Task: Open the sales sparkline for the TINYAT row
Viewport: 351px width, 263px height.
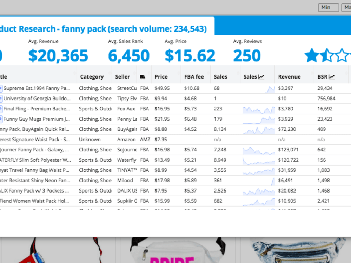Action: point(259,171)
